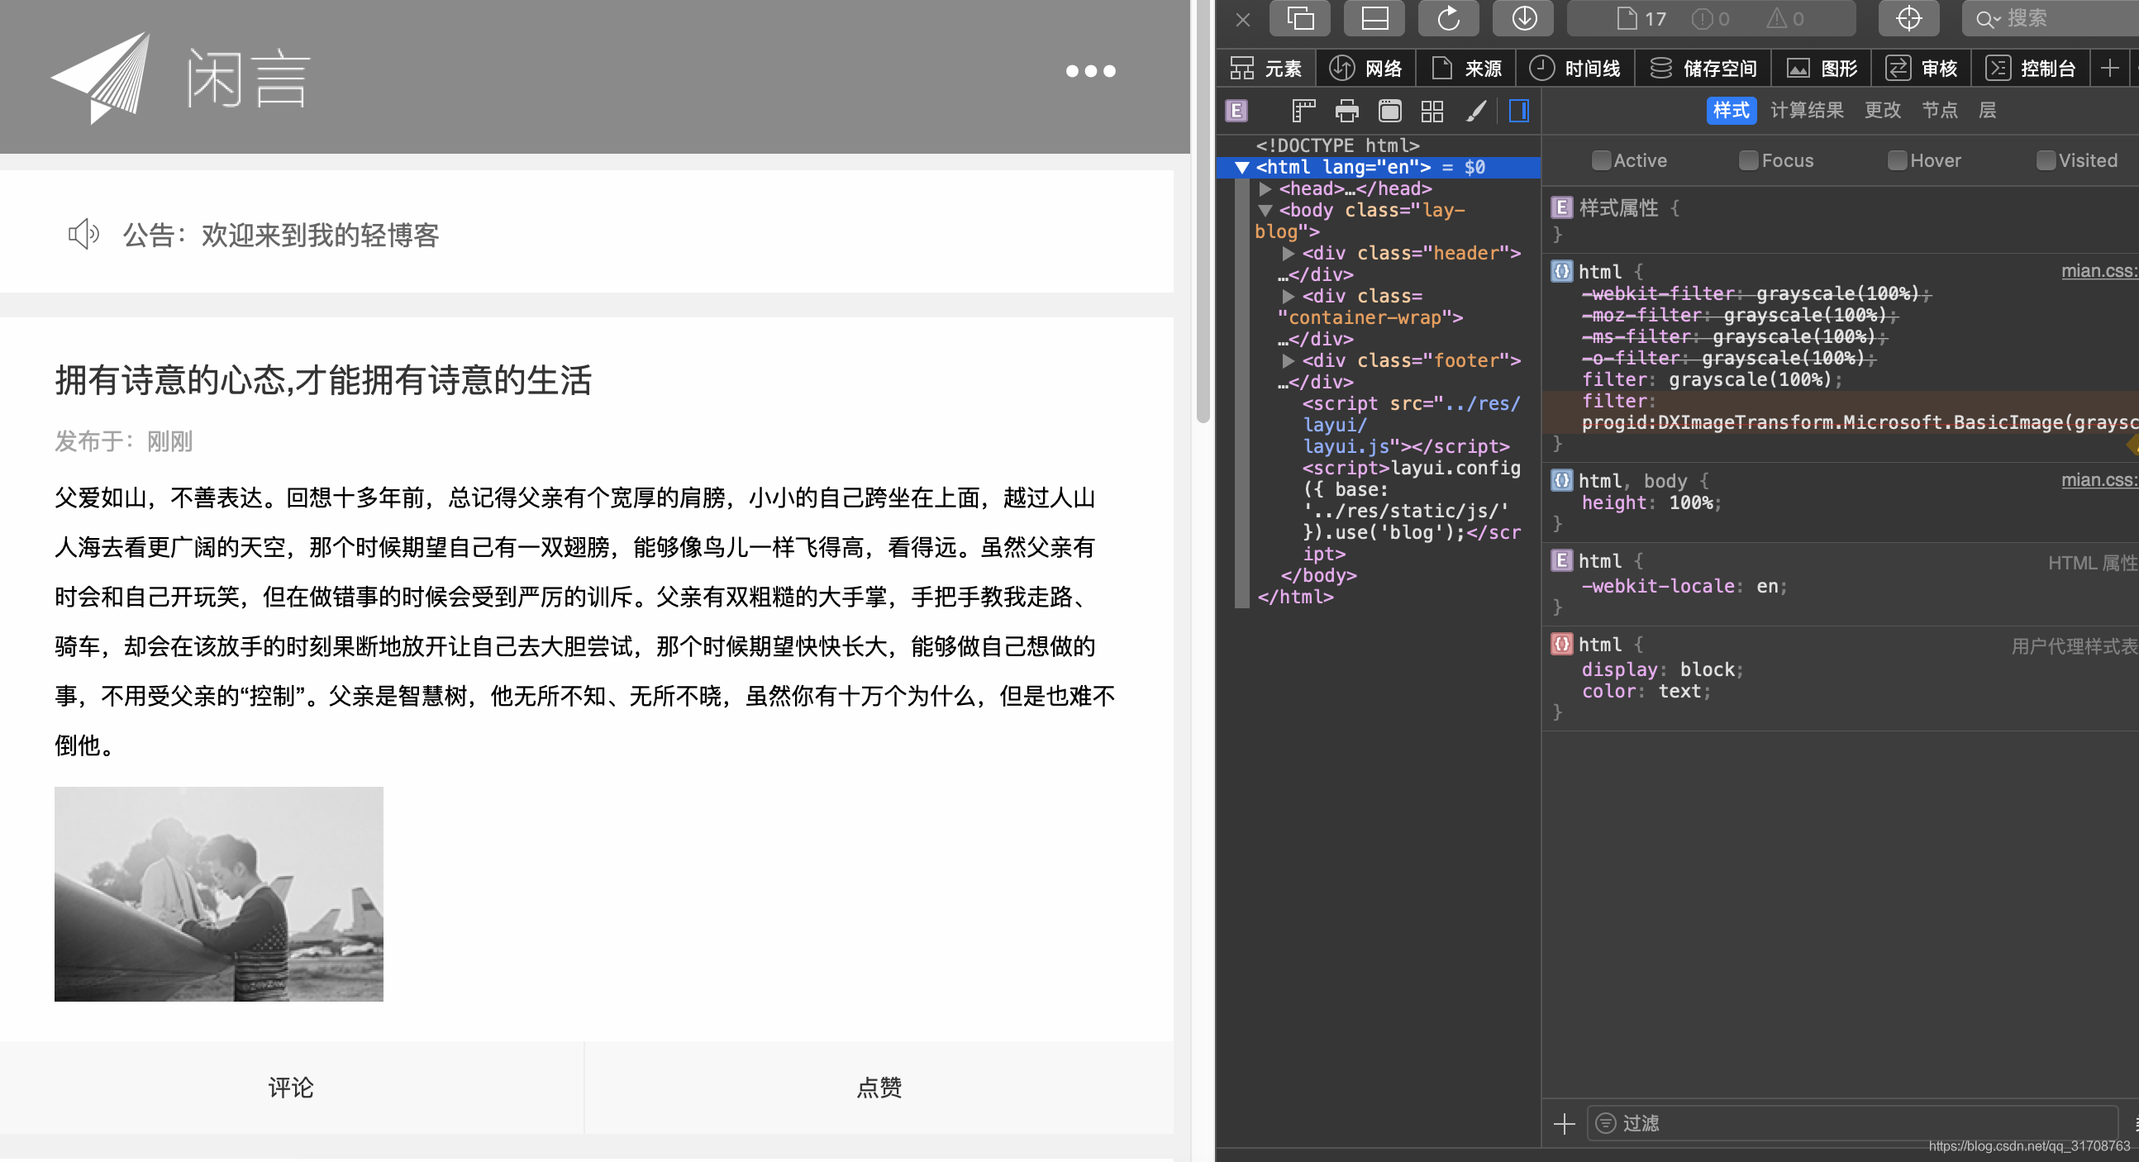
Task: Open the 图形 (Graphics) tab
Action: click(x=1822, y=68)
